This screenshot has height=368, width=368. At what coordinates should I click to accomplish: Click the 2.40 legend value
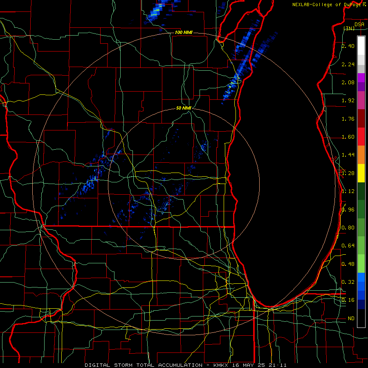(x=348, y=46)
